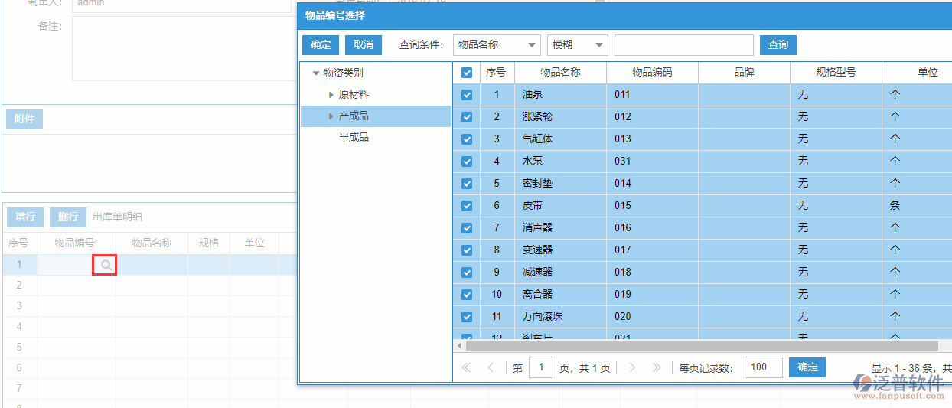Open the 物品名称 query field dropdown

(x=497, y=45)
